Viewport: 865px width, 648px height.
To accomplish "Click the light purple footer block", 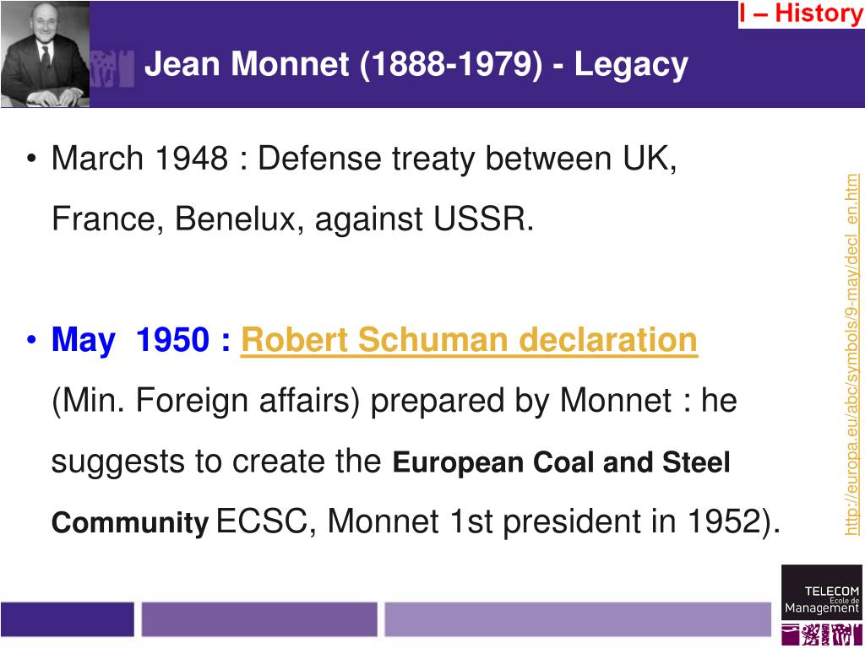I will (x=578, y=619).
